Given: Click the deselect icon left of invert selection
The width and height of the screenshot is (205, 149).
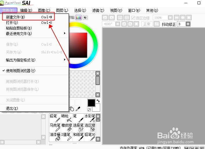Looking at the screenshot, I should 120,17.
